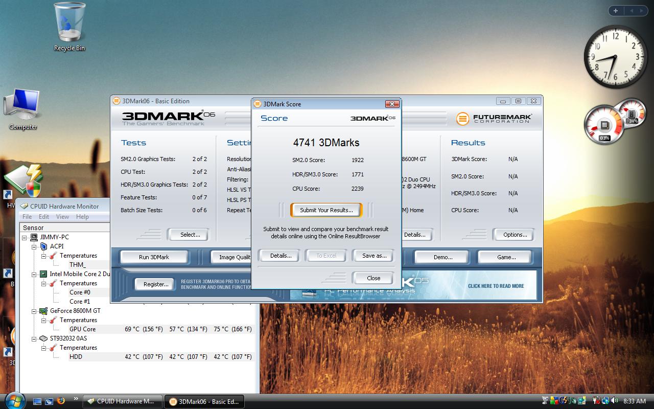Launch Firefox from the quick launch bar
This screenshot has width=654, height=409.
[61, 401]
